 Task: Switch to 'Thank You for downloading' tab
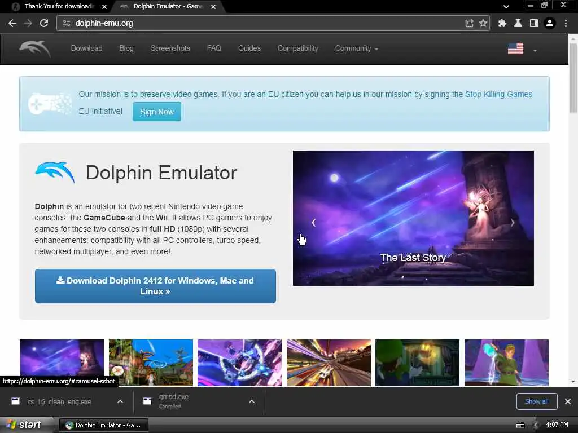[x=59, y=6]
